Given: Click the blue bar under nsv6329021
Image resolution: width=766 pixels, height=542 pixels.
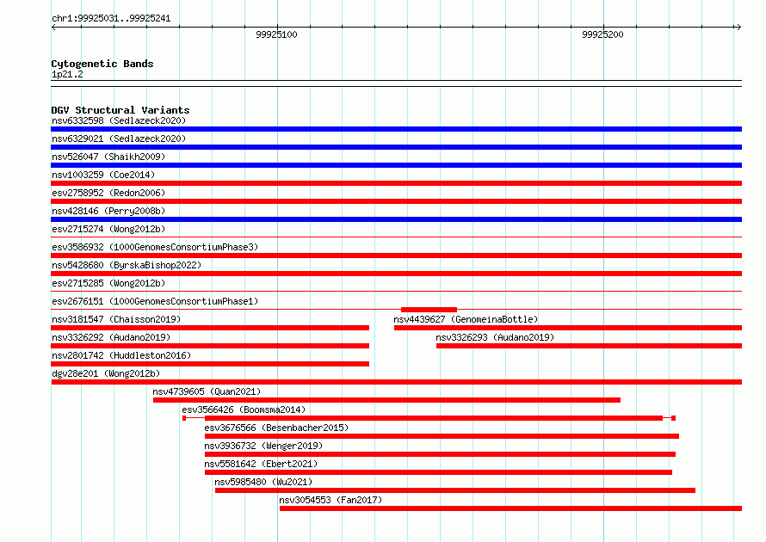Looking at the screenshot, I should (x=396, y=147).
